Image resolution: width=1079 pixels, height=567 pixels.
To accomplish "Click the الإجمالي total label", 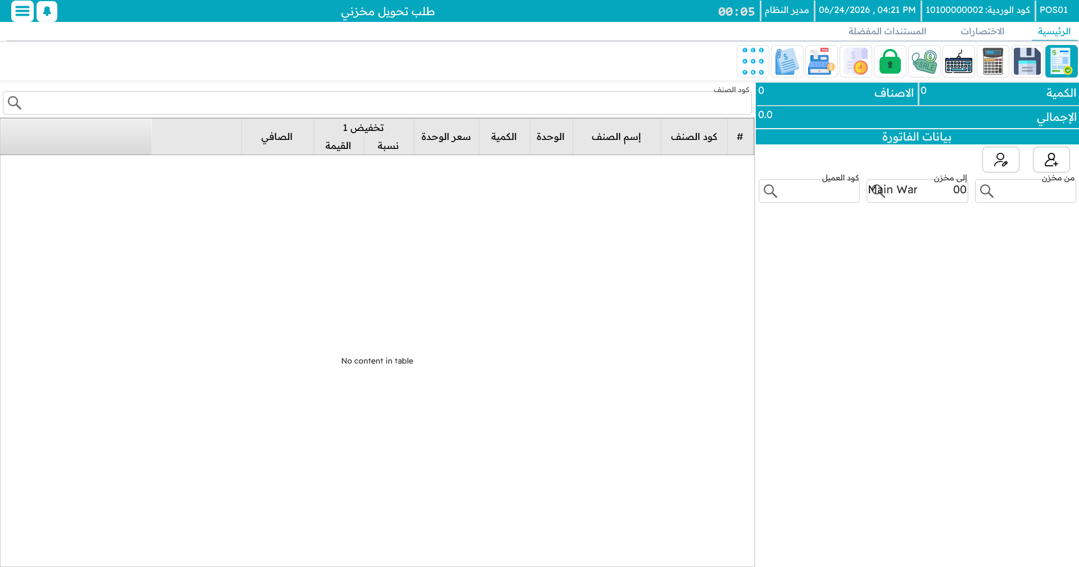I will (1057, 117).
